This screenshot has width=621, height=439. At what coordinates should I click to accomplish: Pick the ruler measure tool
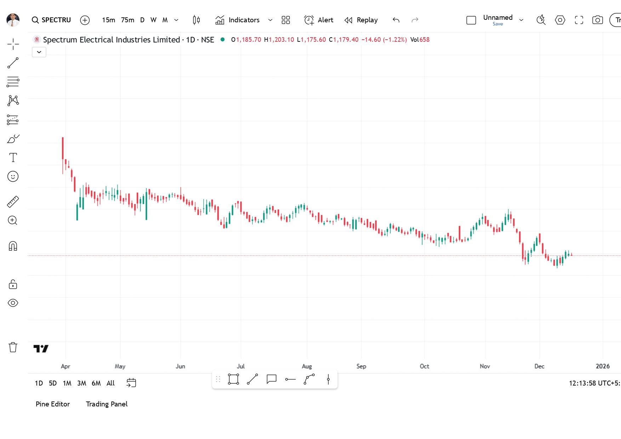(x=13, y=202)
